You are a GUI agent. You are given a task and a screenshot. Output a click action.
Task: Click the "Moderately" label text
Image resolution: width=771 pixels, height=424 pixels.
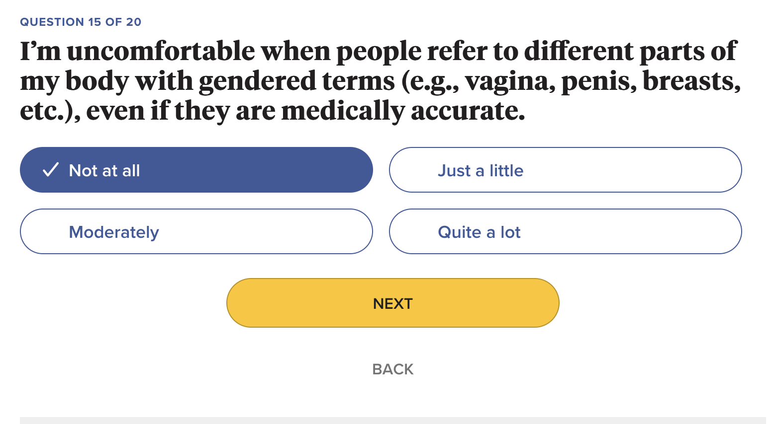114,232
